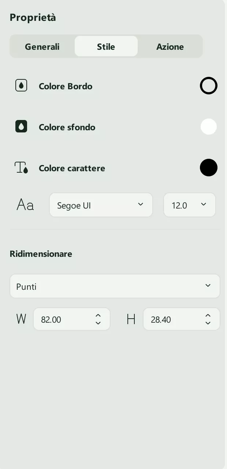Viewport: 227px width, 469px height.
Task: Click the Colore Bordo circular swatch
Action: click(209, 86)
